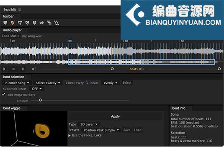Click the shield icon labeled P
The image size is (224, 152).
[x=34, y=23]
